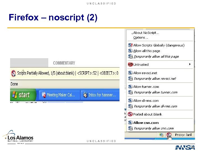Image resolution: width=202 pixels, height=151 pixels.
Task: Click clock-S icon beside Temporarily allow turner.com
Action: (x=130, y=92)
